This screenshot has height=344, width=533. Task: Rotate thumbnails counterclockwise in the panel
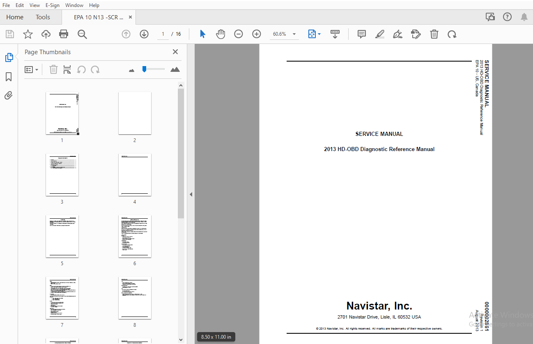pyautogui.click(x=81, y=69)
